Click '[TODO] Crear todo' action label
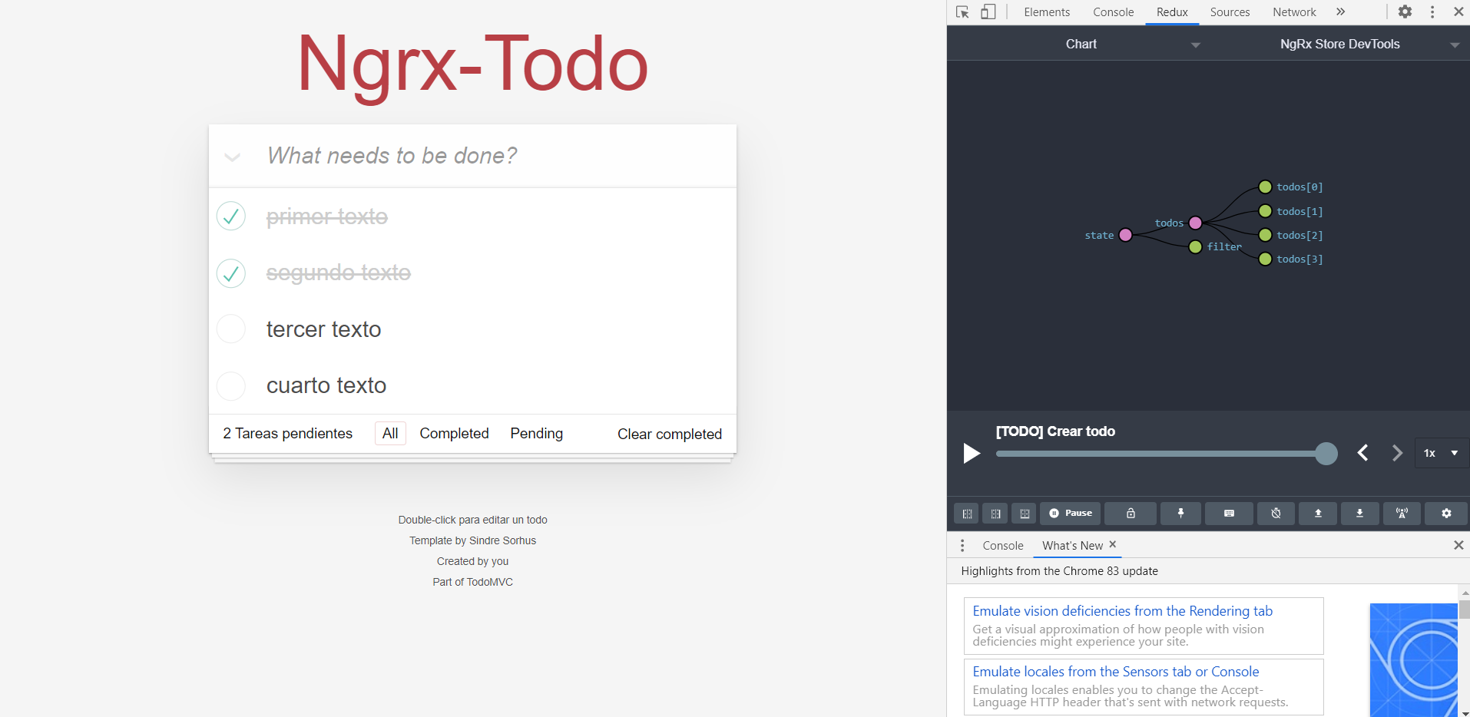The height and width of the screenshot is (717, 1470). click(x=1055, y=431)
